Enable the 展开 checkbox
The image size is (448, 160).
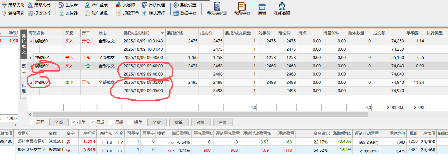point(32,122)
